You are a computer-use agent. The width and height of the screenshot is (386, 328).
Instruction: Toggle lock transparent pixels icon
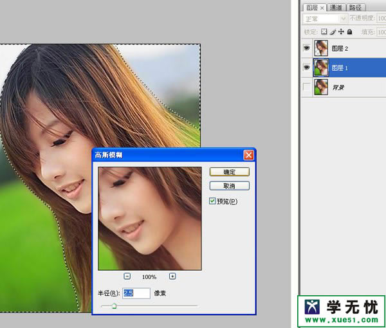pos(324,32)
